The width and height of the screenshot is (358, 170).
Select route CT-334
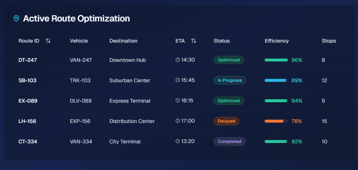click(x=28, y=141)
